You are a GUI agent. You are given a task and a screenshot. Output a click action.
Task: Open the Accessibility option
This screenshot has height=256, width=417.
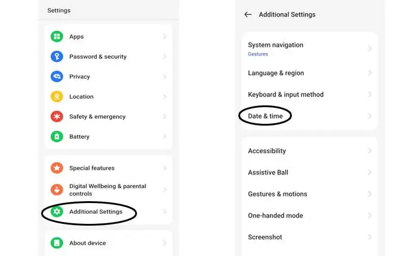(x=267, y=151)
